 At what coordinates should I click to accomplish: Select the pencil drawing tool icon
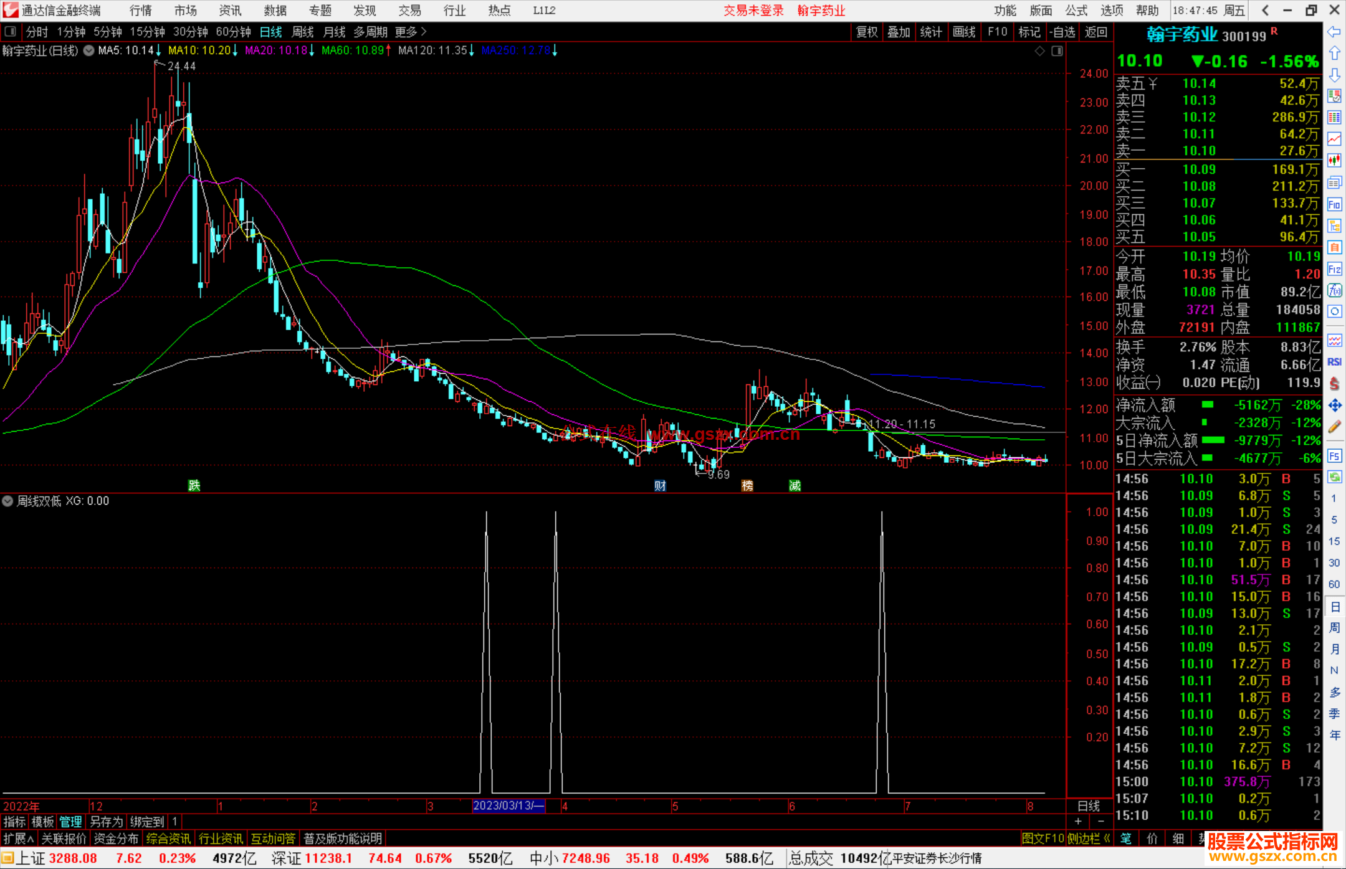pos(1334,427)
